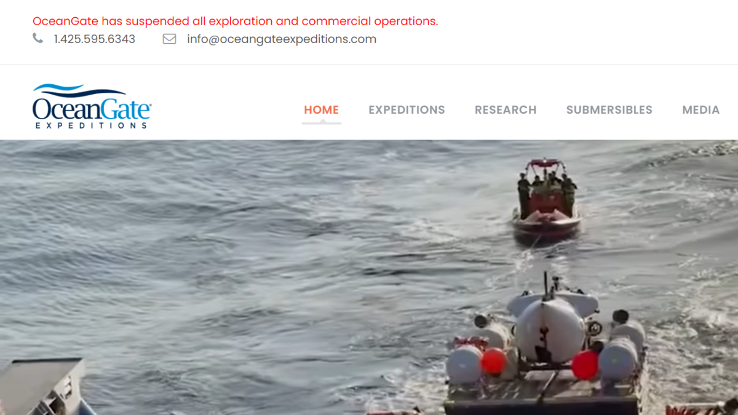Go to the HOME menu item
Image resolution: width=738 pixels, height=415 pixels.
tap(322, 109)
